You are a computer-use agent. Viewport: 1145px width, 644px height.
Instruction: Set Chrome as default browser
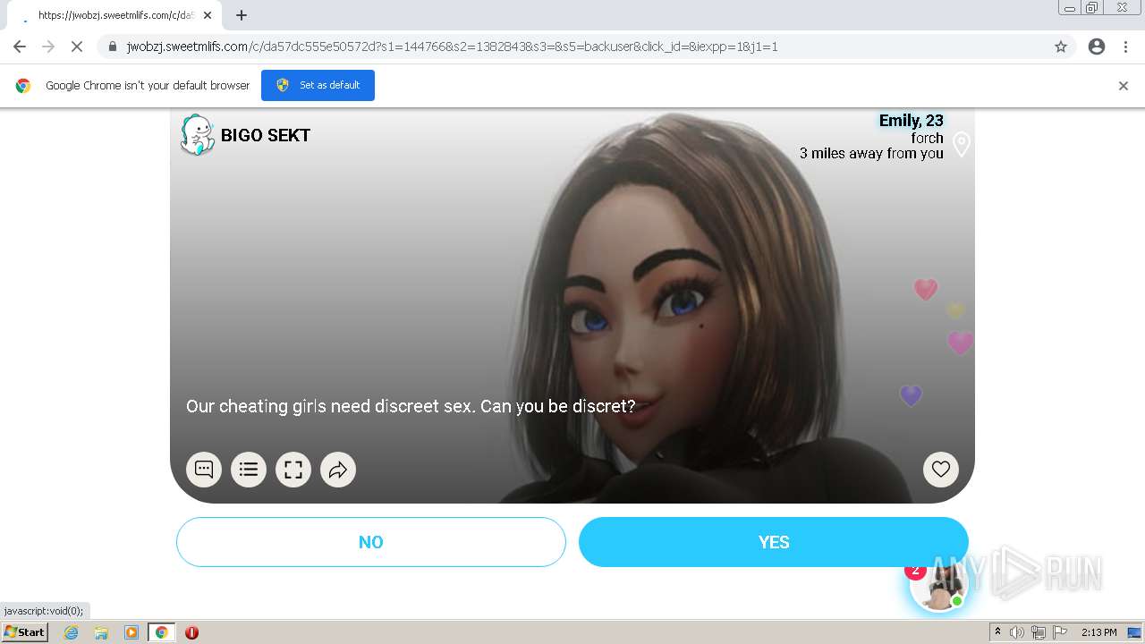pos(318,85)
